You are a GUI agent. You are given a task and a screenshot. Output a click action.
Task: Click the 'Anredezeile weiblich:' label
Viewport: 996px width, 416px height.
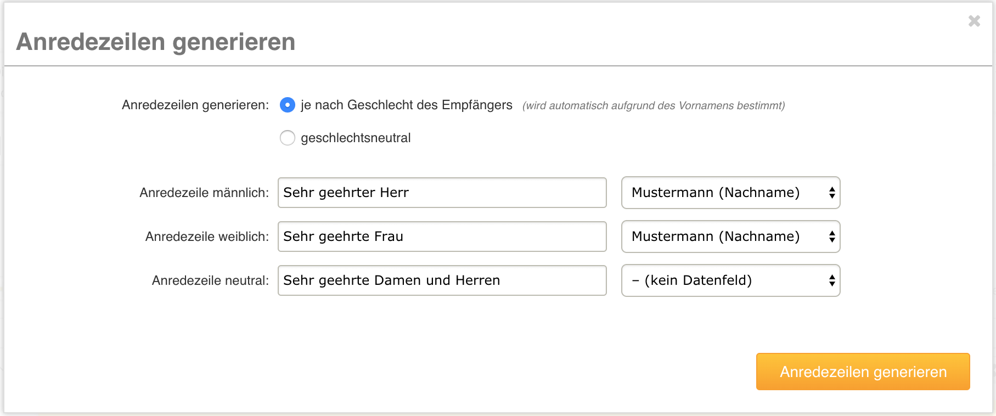207,237
